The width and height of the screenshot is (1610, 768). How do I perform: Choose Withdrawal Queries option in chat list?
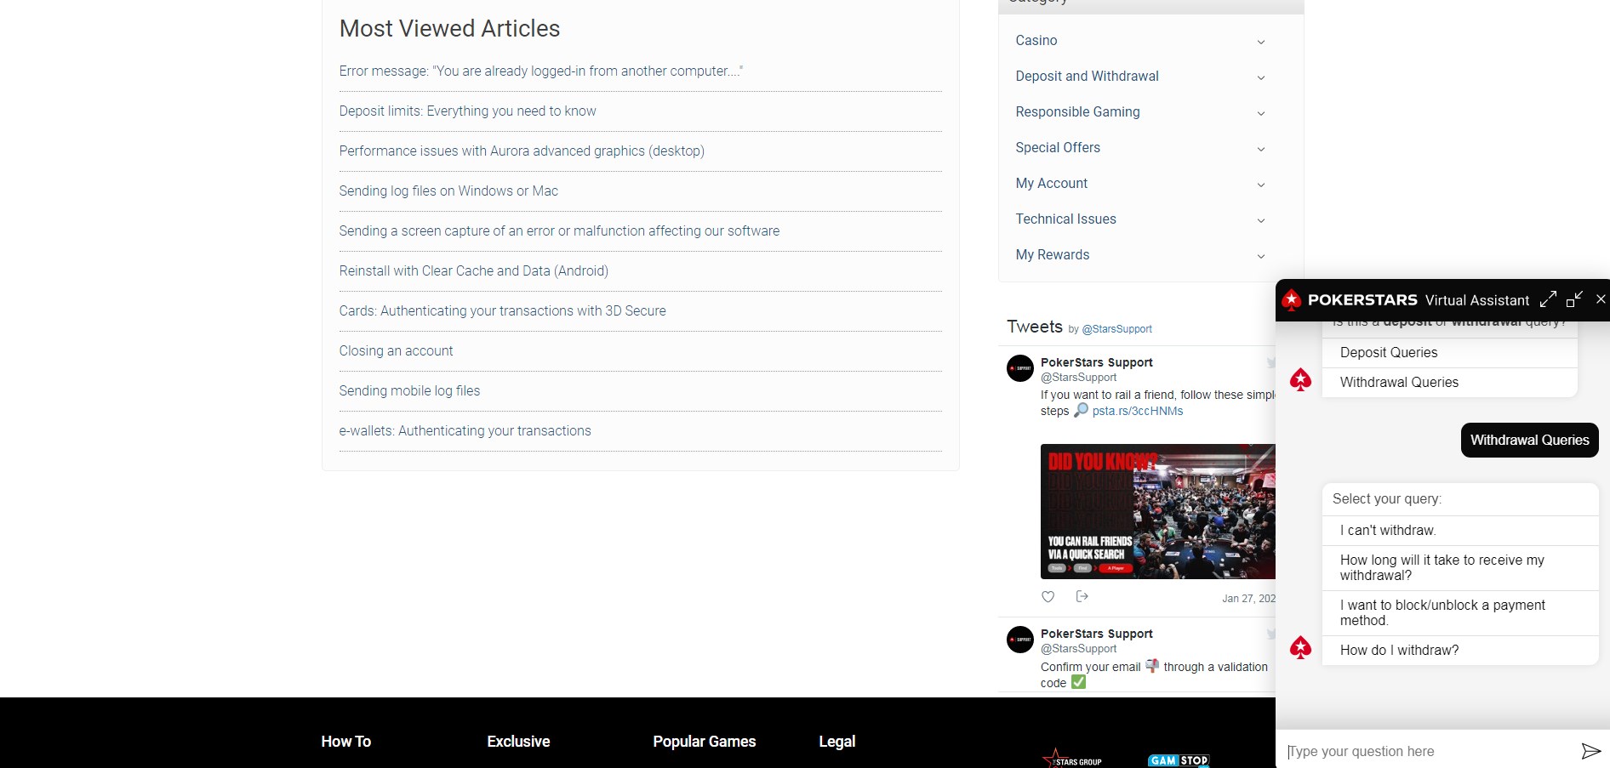(1449, 383)
